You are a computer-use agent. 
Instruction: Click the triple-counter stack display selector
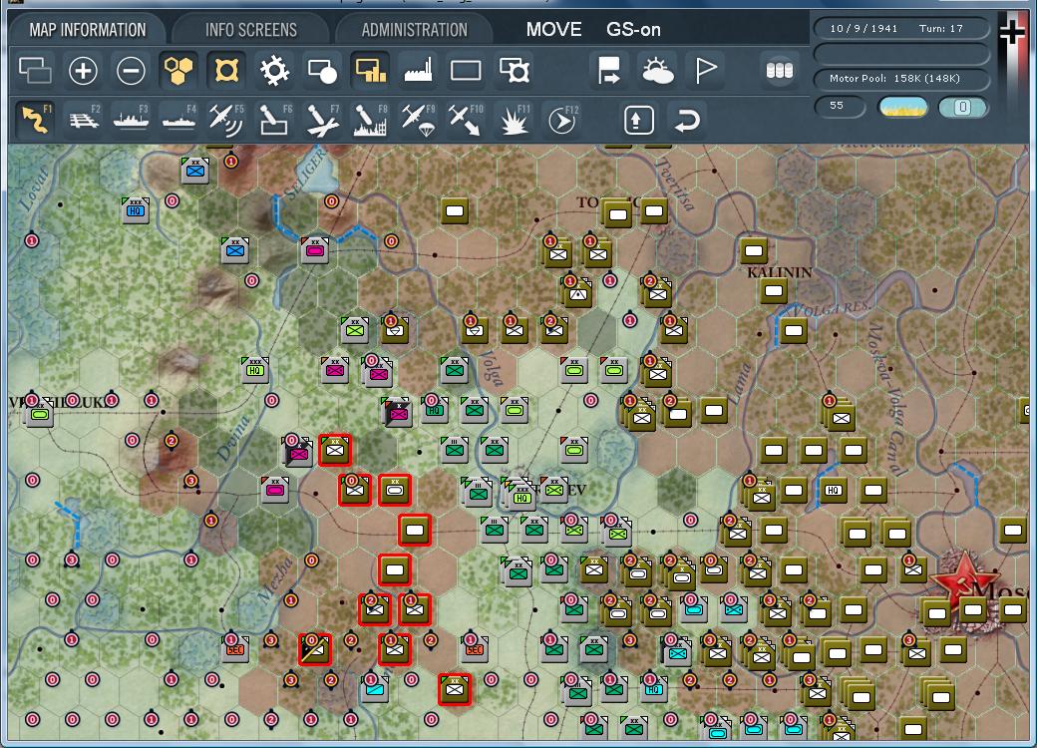778,70
